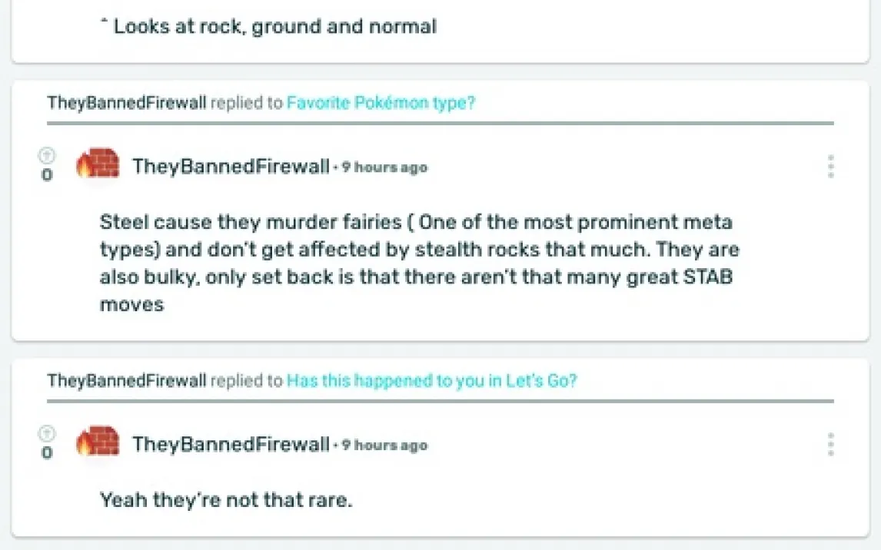Upvote the Steel type reply
881x550 pixels.
[47, 156]
